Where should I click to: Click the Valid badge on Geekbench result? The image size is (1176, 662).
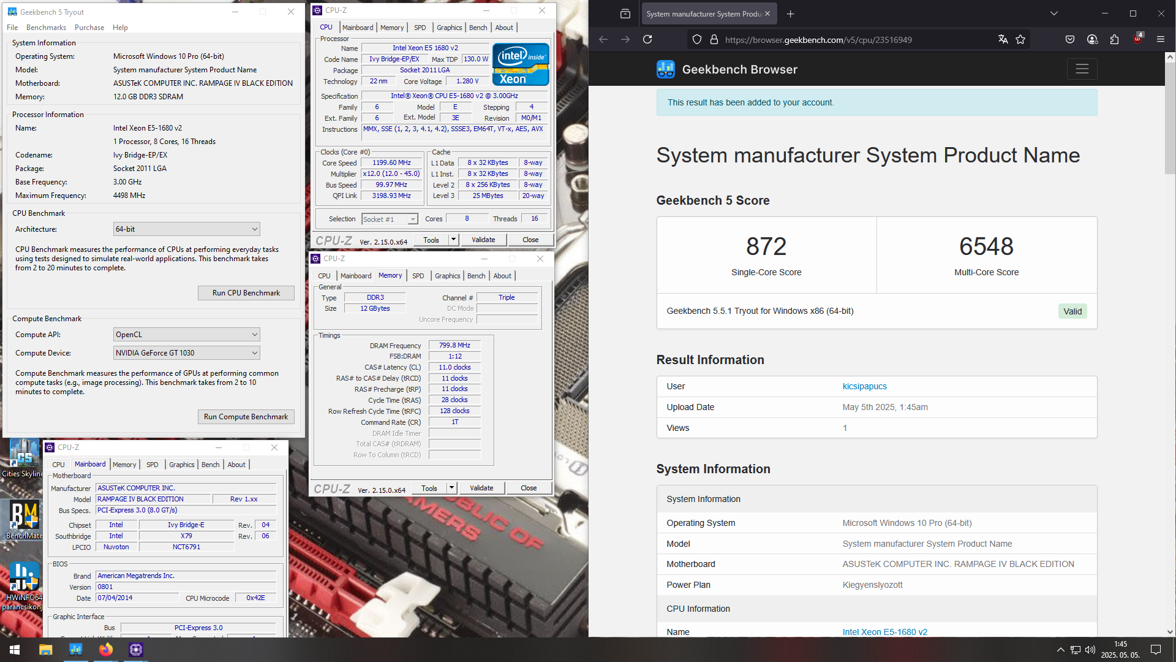pyautogui.click(x=1072, y=311)
